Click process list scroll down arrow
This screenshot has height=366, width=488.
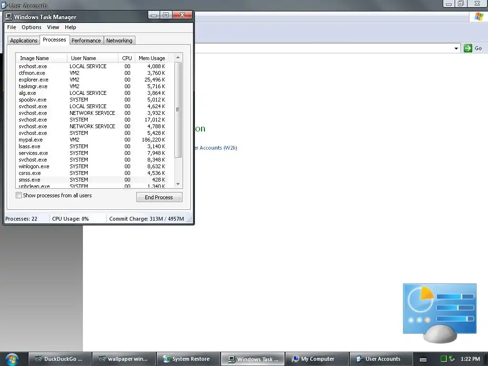pos(178,184)
